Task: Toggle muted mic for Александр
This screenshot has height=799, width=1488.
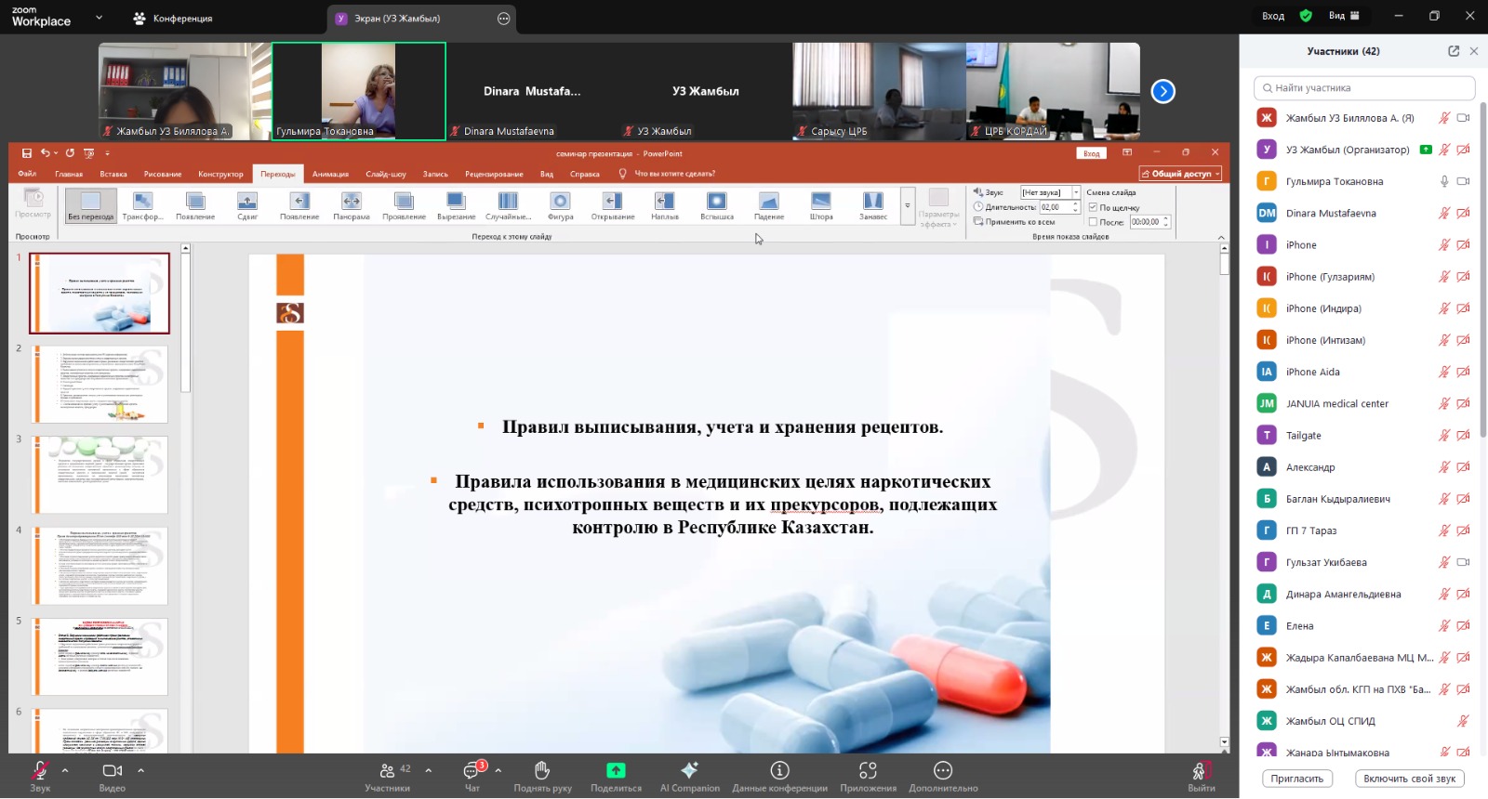Action: 1444,467
